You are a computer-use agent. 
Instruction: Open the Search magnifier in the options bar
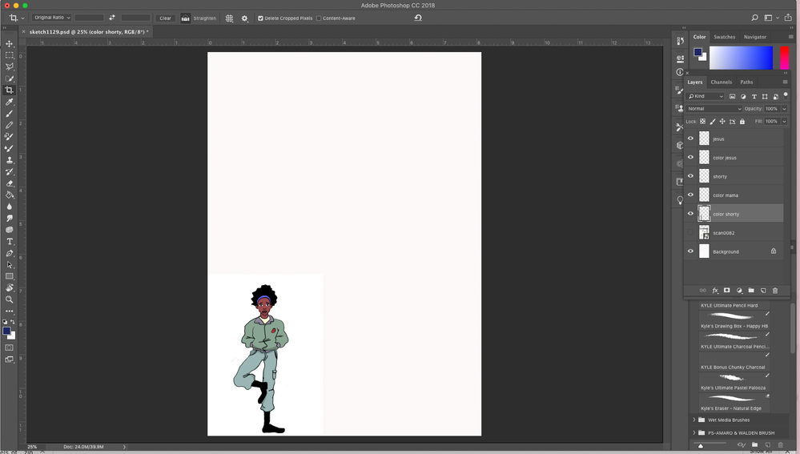pos(754,18)
